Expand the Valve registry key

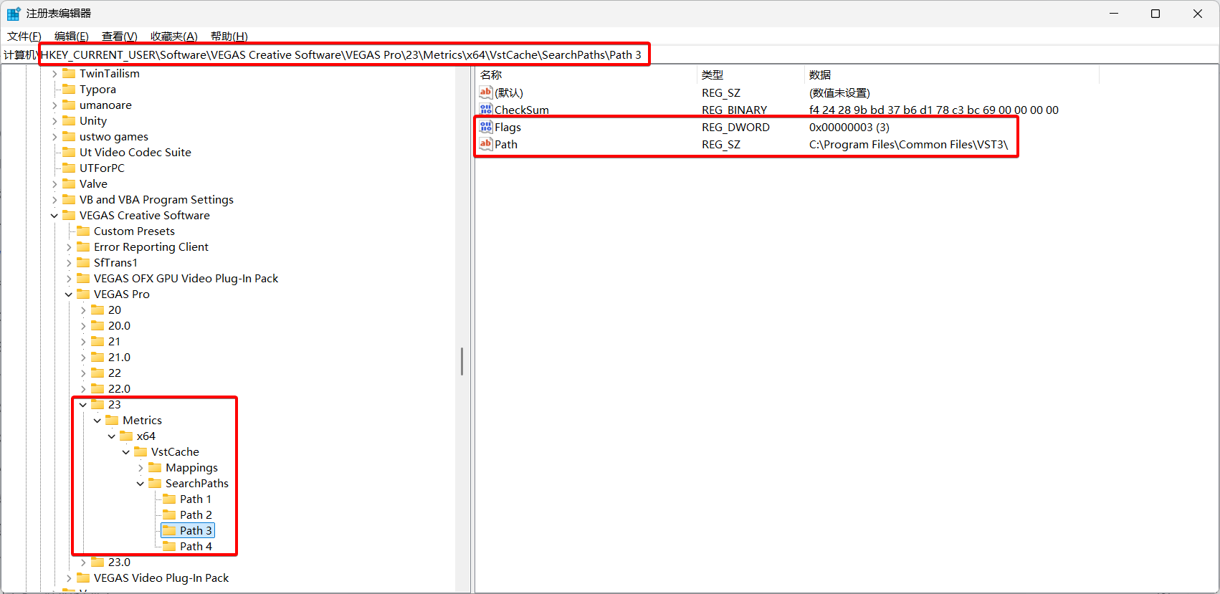click(x=54, y=184)
